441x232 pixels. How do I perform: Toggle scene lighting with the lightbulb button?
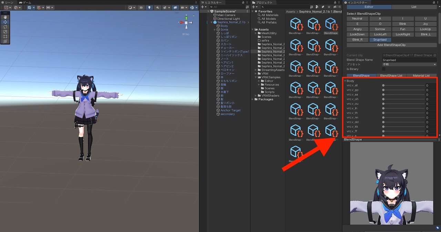(x=149, y=7)
